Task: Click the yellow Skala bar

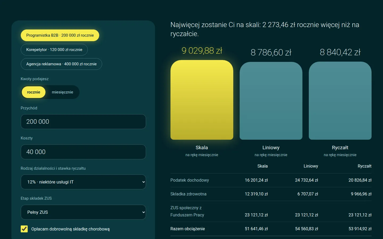Action: (x=202, y=100)
